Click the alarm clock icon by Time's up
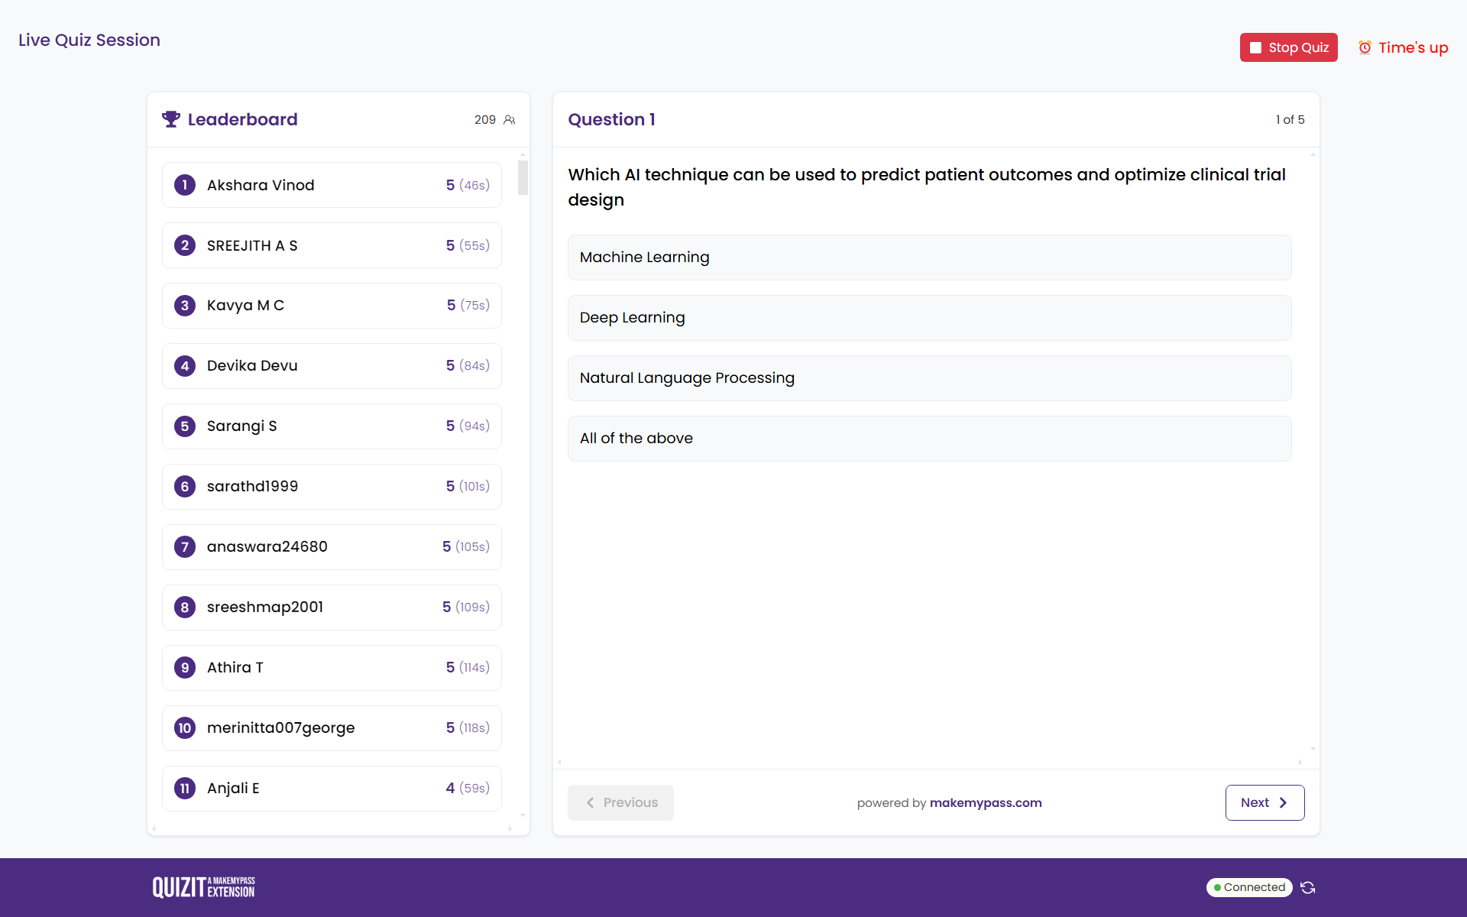Screen dimensions: 1467x917 point(1365,47)
